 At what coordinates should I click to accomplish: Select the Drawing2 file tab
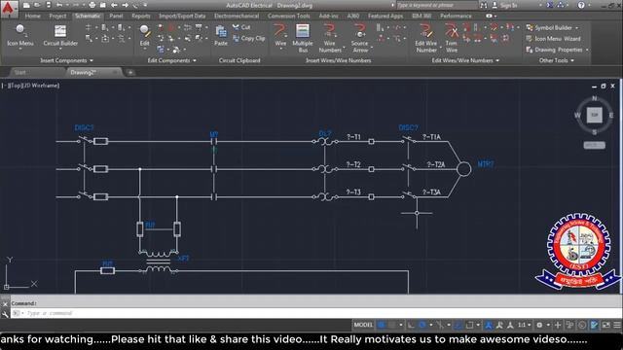83,72
